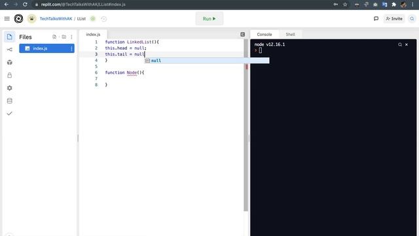Viewport: 419px width, 236px height.
Task: Click the console input prompt
Action: coord(261,50)
